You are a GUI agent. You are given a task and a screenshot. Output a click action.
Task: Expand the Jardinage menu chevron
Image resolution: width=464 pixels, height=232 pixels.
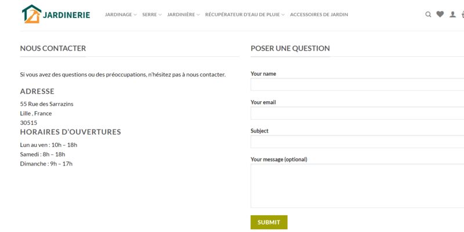(135, 15)
